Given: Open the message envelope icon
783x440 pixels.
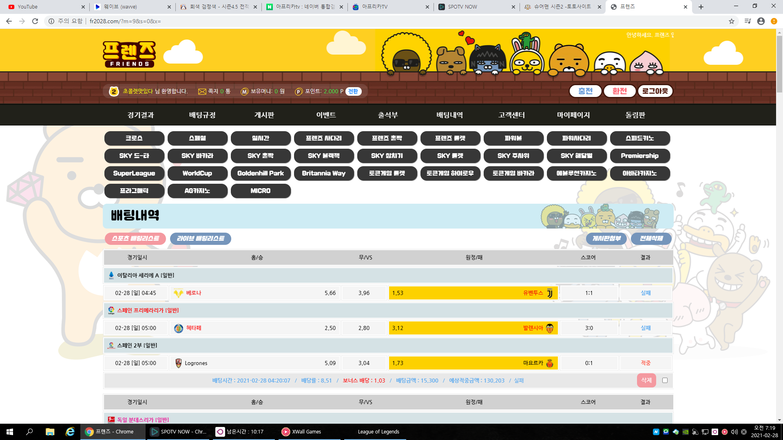Looking at the screenshot, I should pos(202,92).
